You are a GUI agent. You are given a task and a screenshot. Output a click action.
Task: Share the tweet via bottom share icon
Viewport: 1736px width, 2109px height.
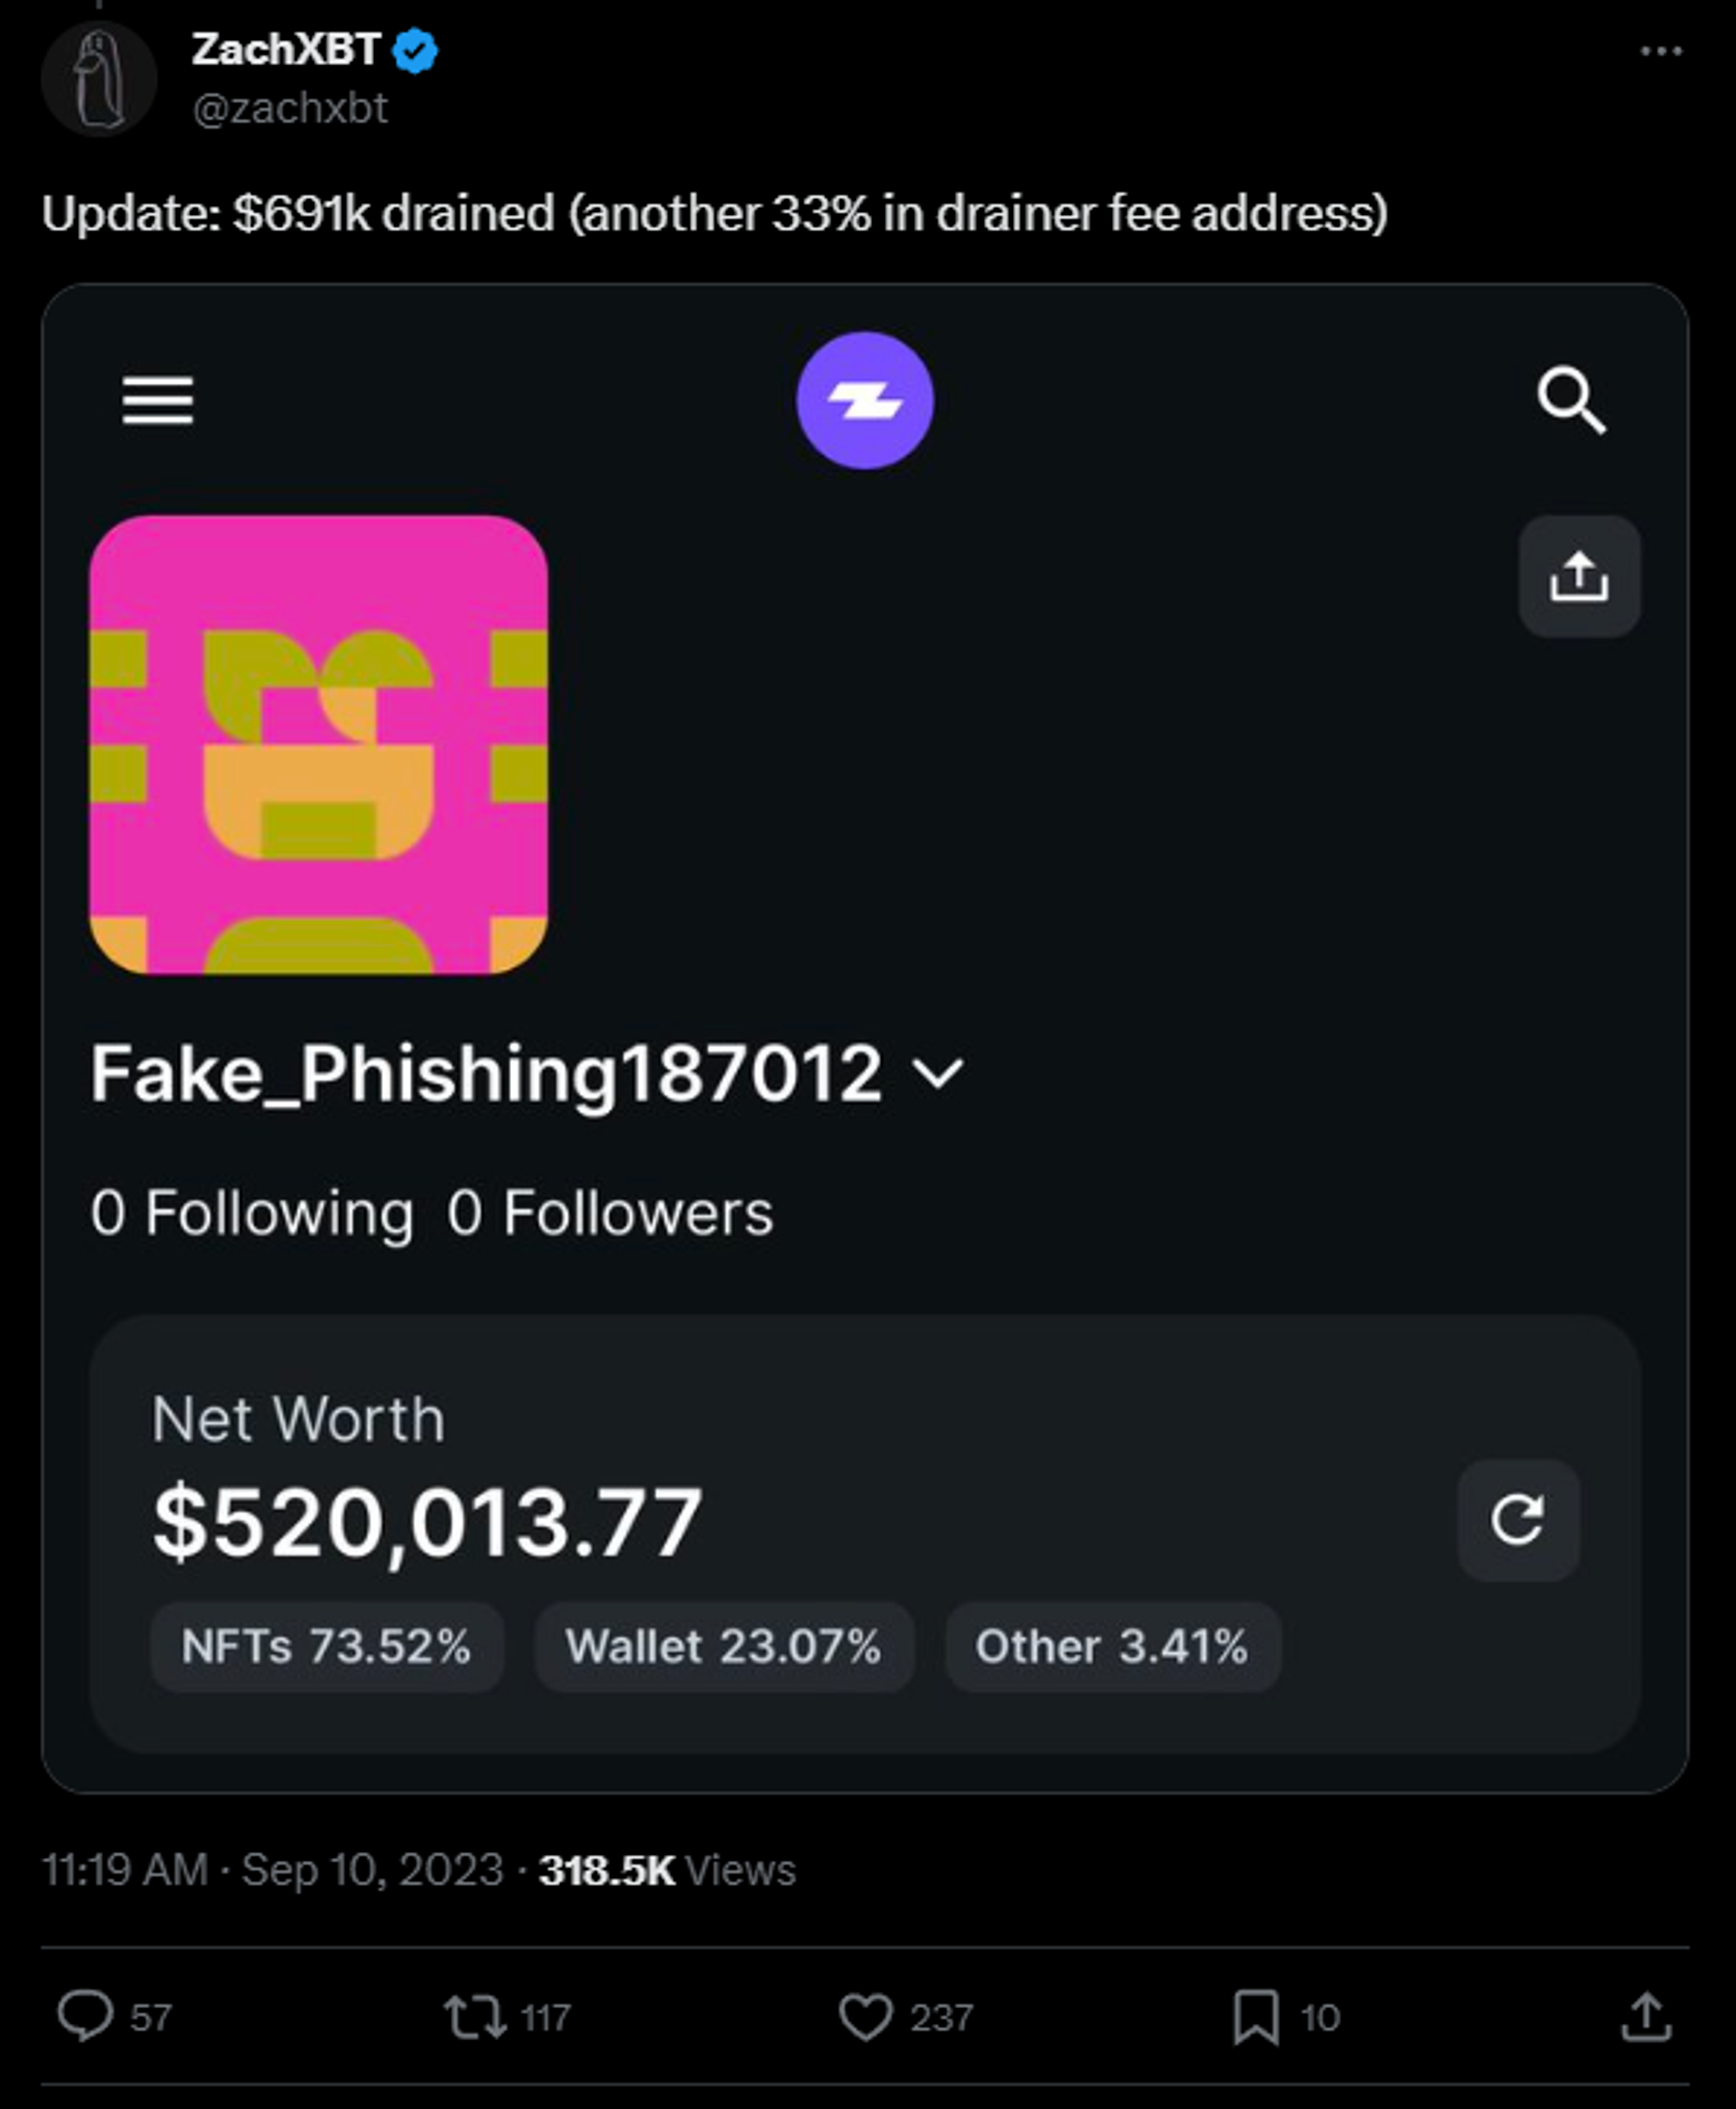point(1646,2016)
